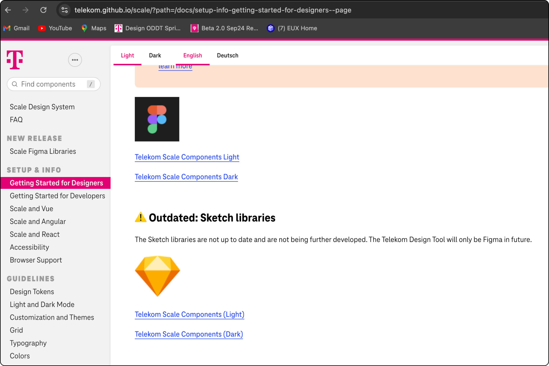Collapse the NEW RELEASE section header
Viewport: 549px width, 366px height.
coord(34,138)
